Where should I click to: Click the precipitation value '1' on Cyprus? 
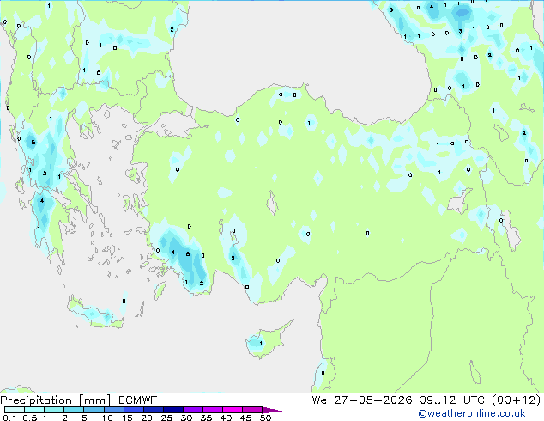(x=261, y=343)
